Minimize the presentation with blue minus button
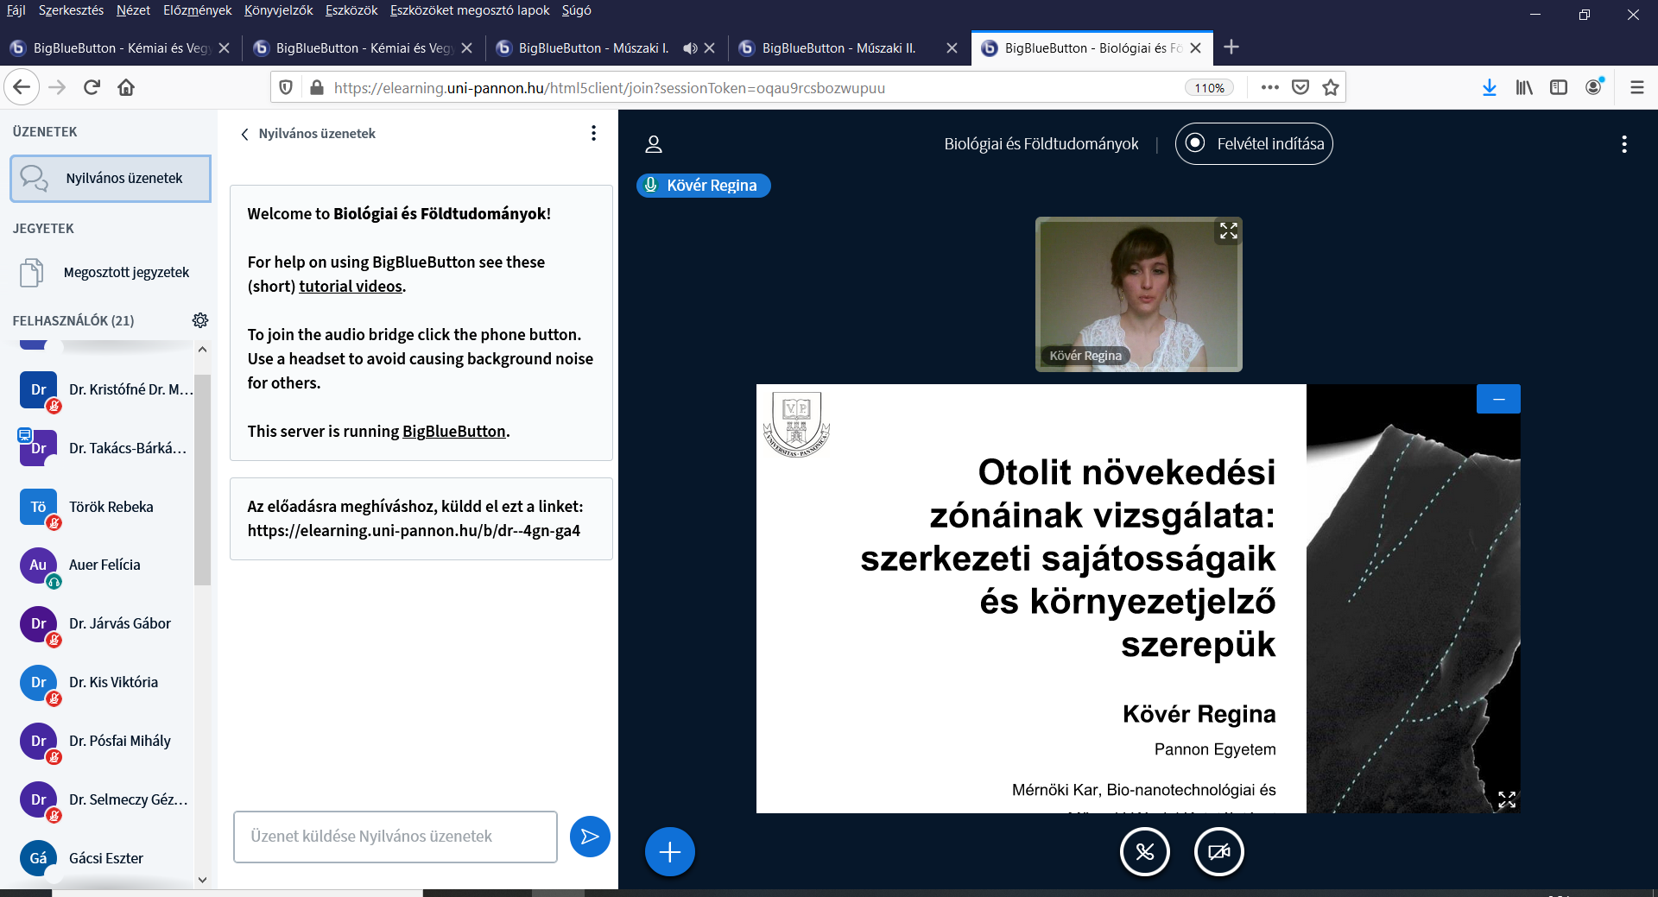The image size is (1658, 897). pyautogui.click(x=1498, y=399)
